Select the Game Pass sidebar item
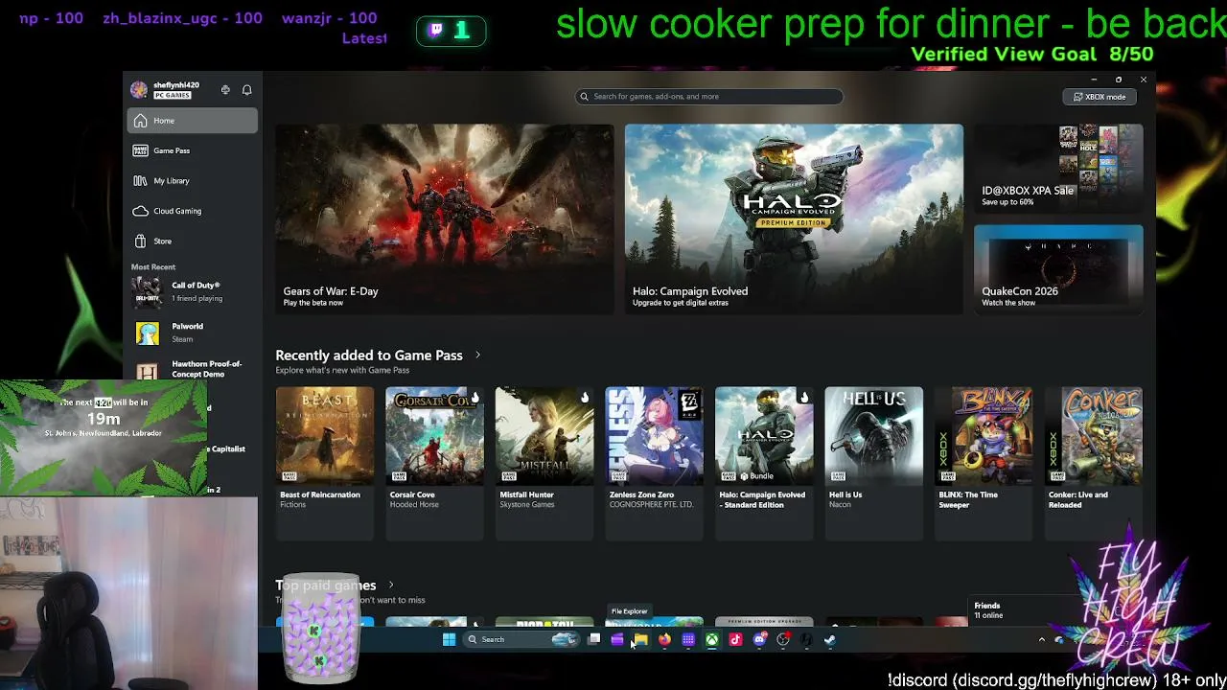Viewport: 1227px width, 690px height. tap(192, 150)
